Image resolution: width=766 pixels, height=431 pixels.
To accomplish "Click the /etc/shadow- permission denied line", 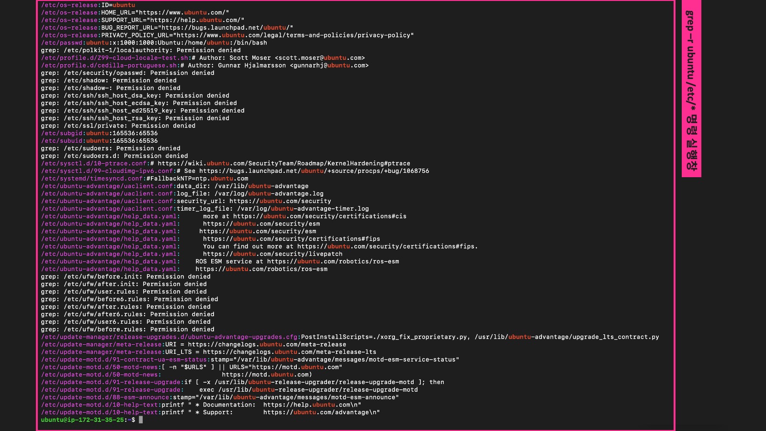I will [111, 88].
